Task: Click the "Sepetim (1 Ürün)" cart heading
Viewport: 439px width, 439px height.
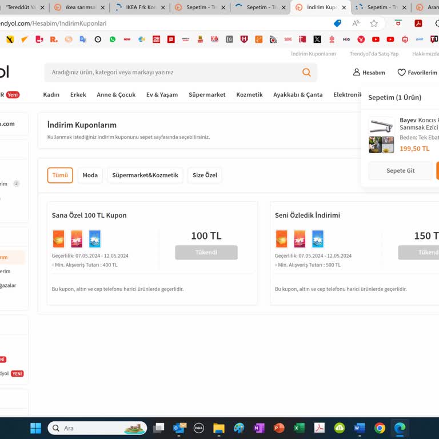Action: click(x=395, y=97)
